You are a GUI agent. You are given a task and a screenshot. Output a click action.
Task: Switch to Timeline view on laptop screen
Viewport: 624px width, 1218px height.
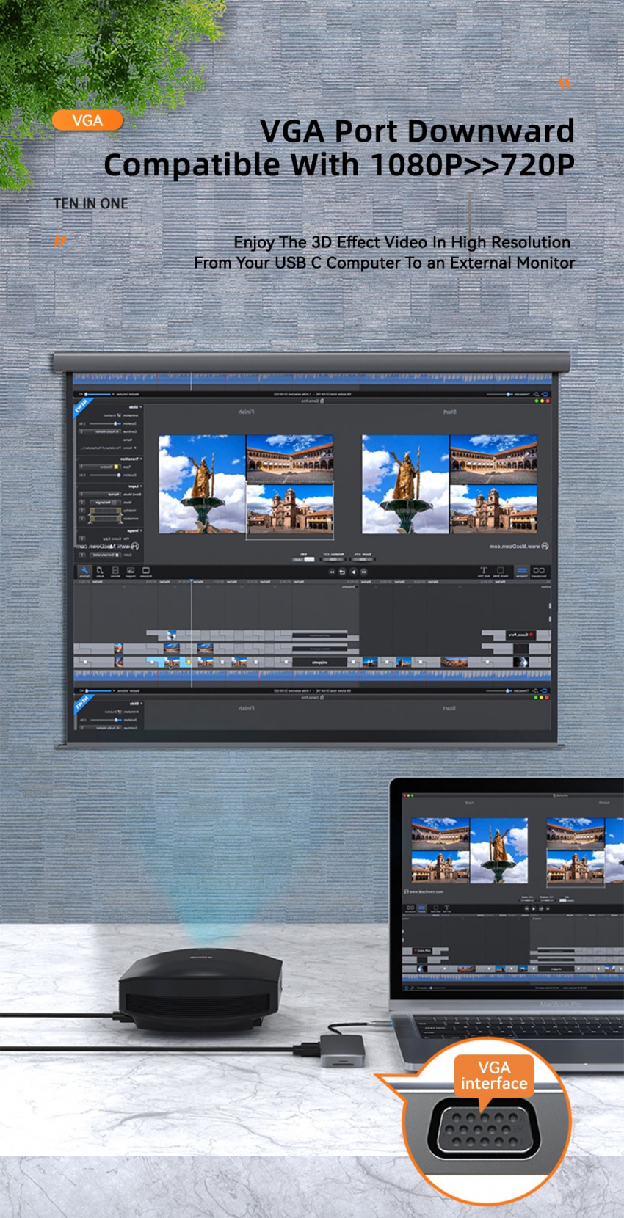tap(422, 908)
